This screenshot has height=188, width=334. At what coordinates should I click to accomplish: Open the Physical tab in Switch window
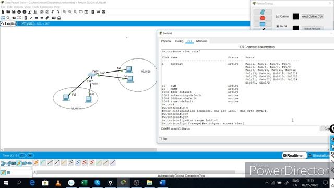pos(166,41)
